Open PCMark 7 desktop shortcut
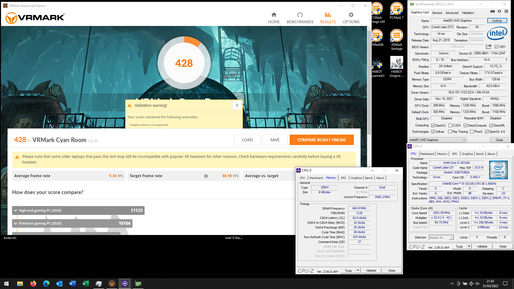 [396, 11]
